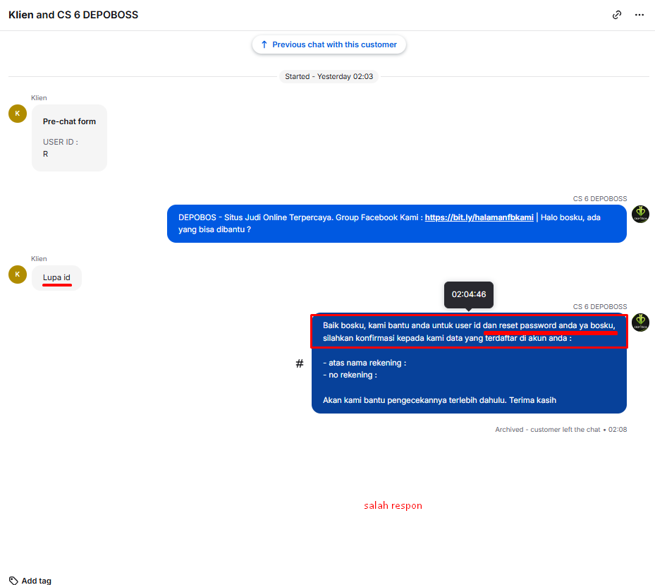This screenshot has height=585, width=655.
Task: Click the Add tag button
Action: coord(30,580)
